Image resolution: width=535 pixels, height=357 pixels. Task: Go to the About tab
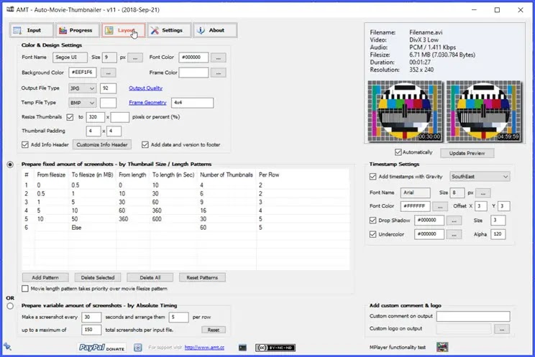pyautogui.click(x=215, y=30)
